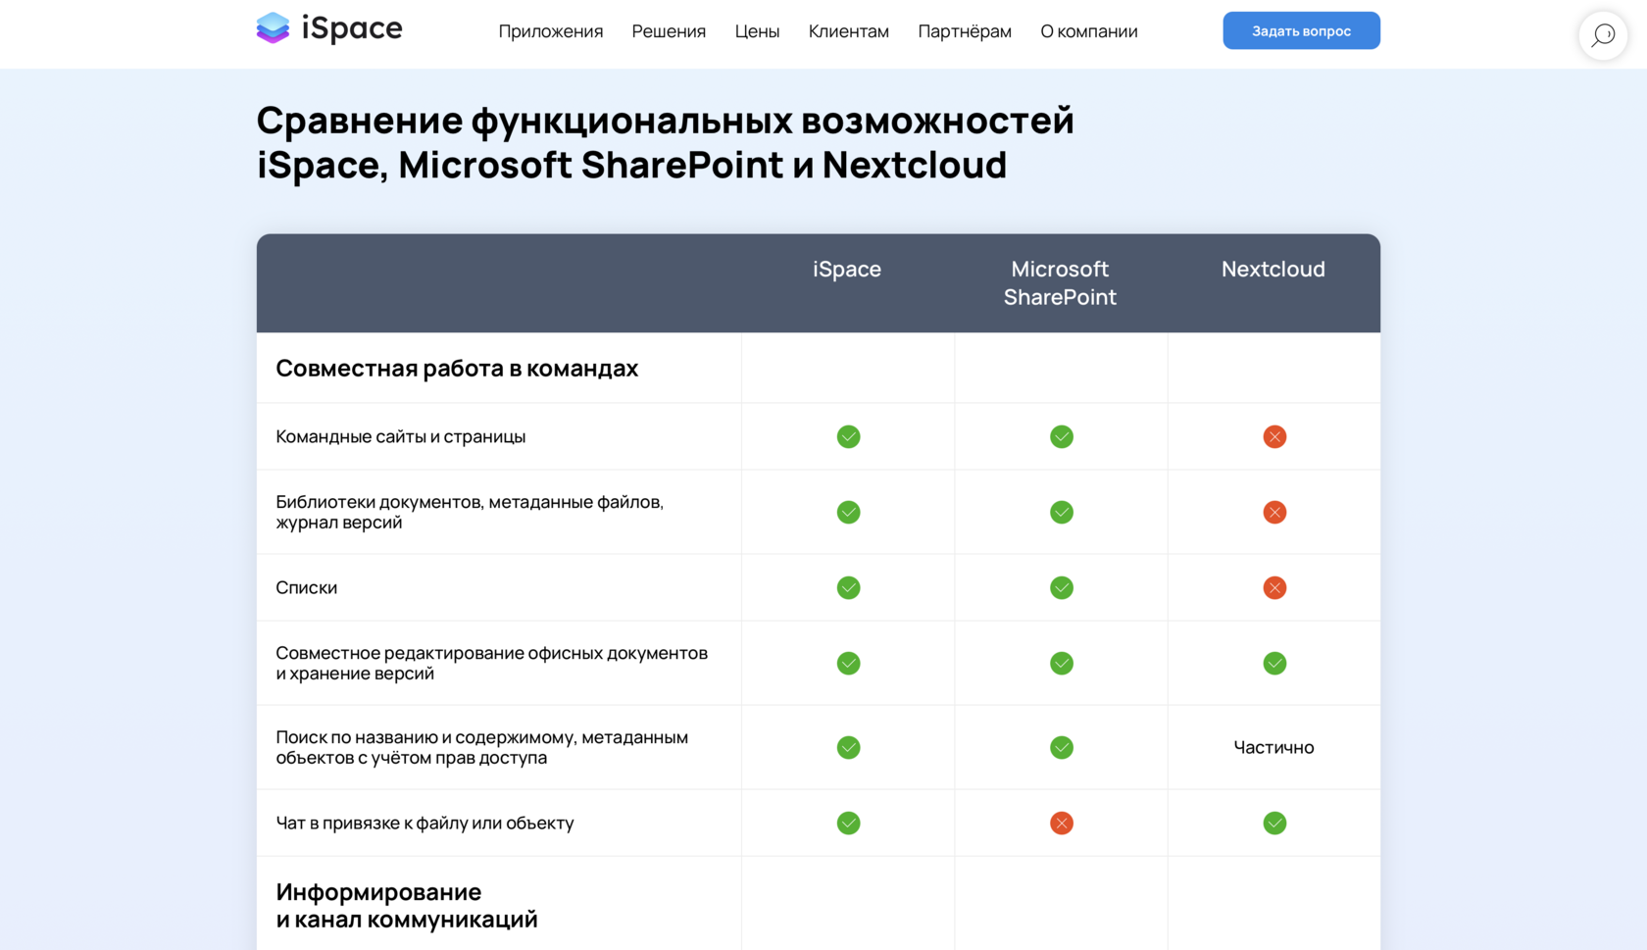Open the Решения menu
The width and height of the screenshot is (1647, 950).
669,31
